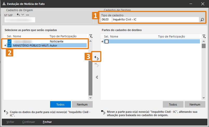Click Tipo de Participação header in destination list
The image size is (209, 127).
(x=171, y=36)
